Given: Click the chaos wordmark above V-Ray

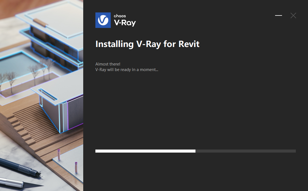Looking at the screenshot, I should pyautogui.click(x=119, y=16).
